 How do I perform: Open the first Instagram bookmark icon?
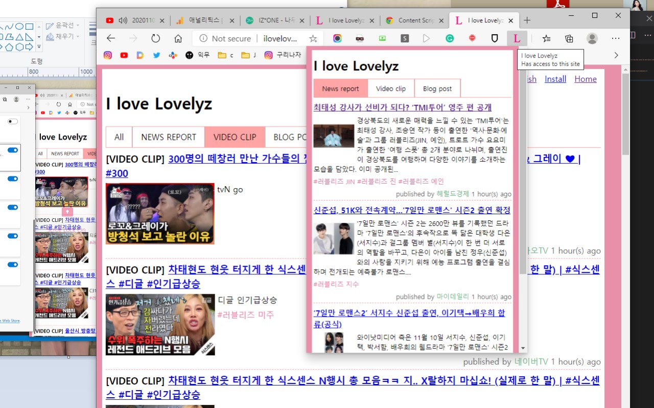coord(107,55)
